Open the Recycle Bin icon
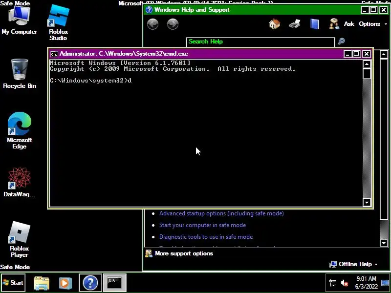Image resolution: width=391 pixels, height=293 pixels. [x=20, y=74]
